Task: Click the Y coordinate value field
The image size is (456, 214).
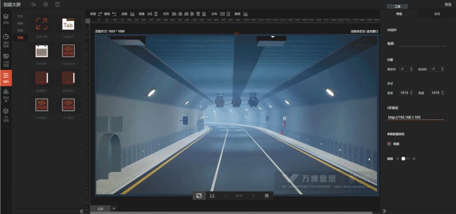Action: (435, 69)
